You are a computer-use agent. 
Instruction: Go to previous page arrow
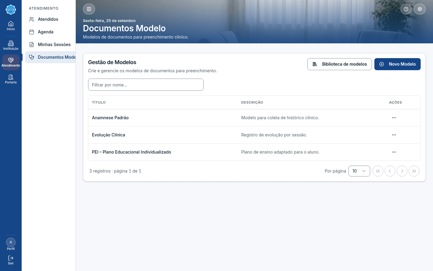[x=390, y=171]
